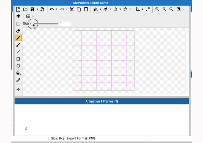Viewport: 203px width, 143px height.
Task: Select the Ellipse shape tool
Action: (x=18, y=66)
